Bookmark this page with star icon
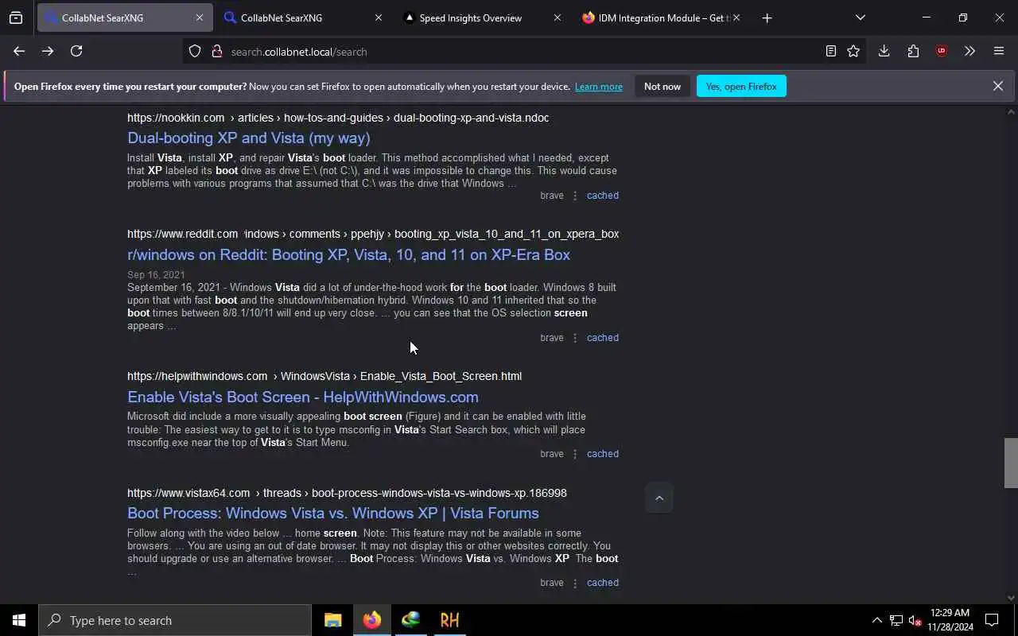Viewport: 1018px width, 636px height. (x=853, y=51)
